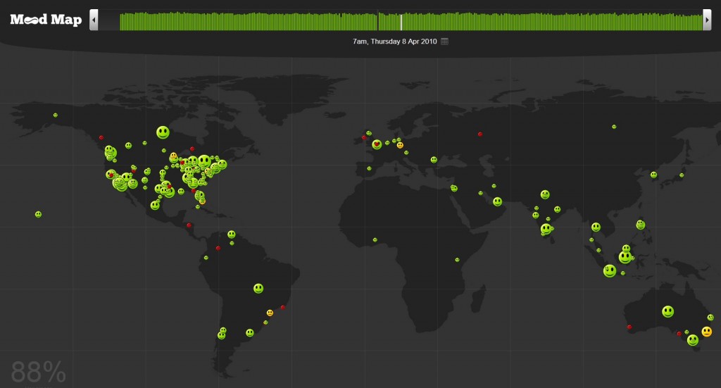Select the red dot in Western Australia
The height and width of the screenshot is (388, 721).
pyautogui.click(x=629, y=327)
